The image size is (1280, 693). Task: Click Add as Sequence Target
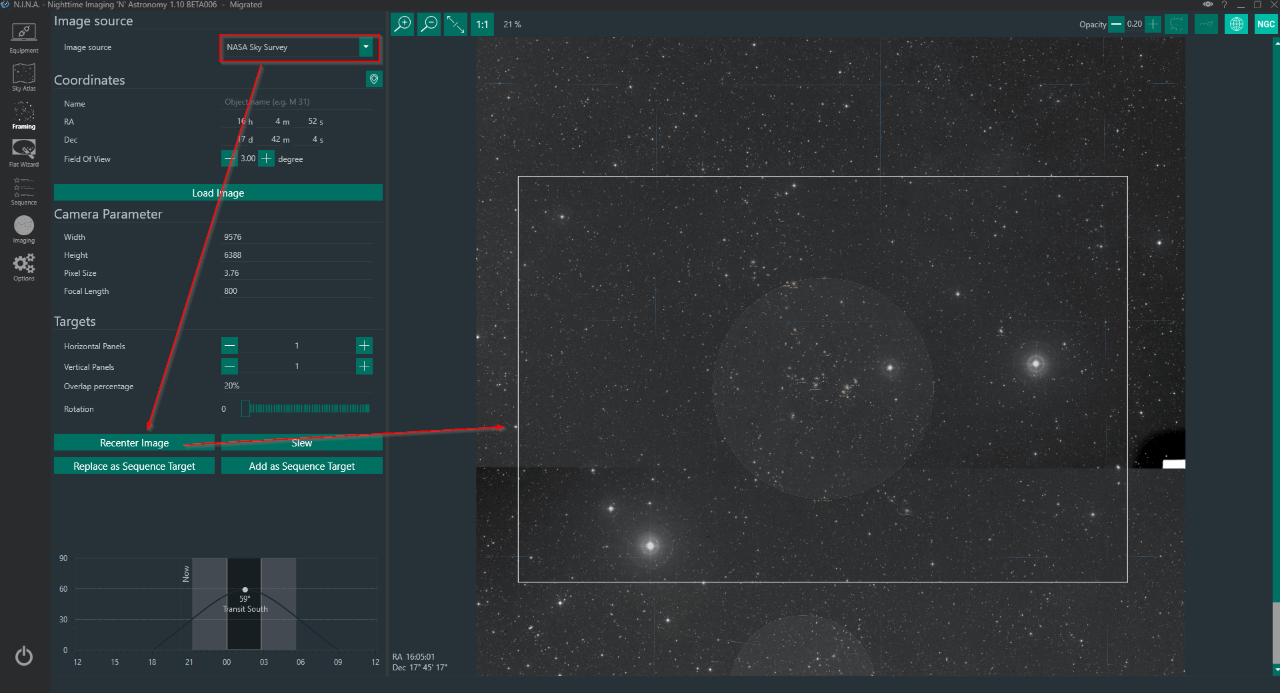[302, 466]
